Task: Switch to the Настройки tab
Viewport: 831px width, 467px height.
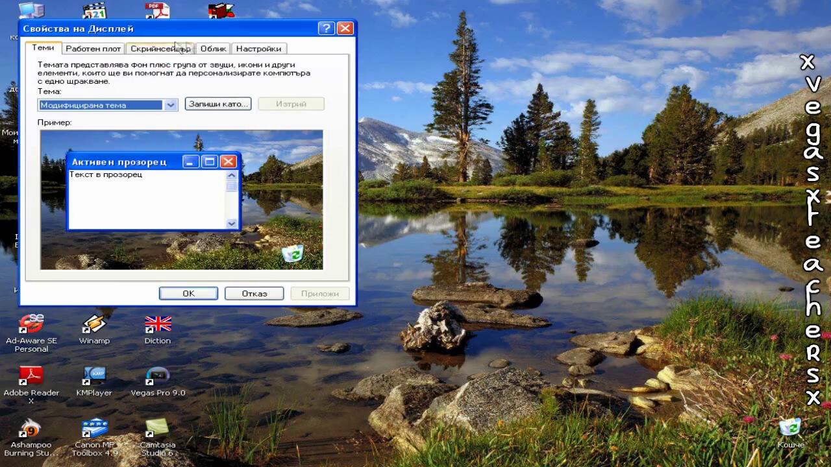Action: [x=258, y=49]
